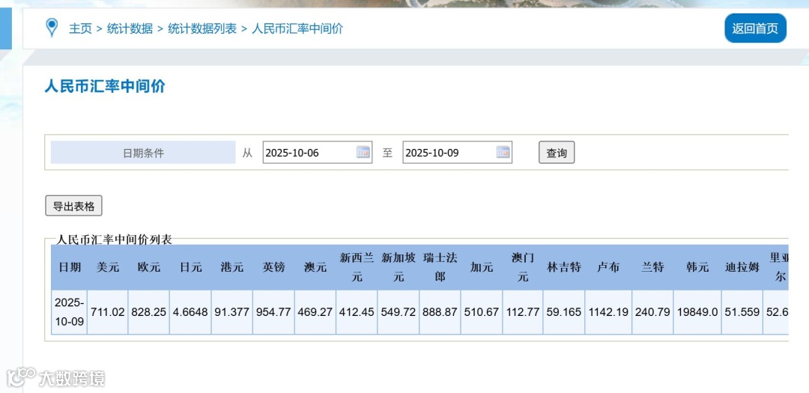Go to 主页 in the breadcrumb

coord(80,28)
